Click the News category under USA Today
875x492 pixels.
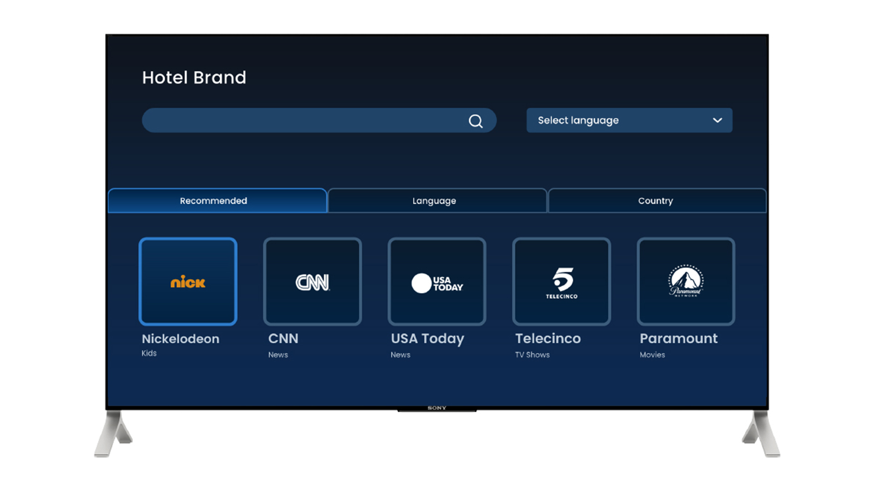401,354
